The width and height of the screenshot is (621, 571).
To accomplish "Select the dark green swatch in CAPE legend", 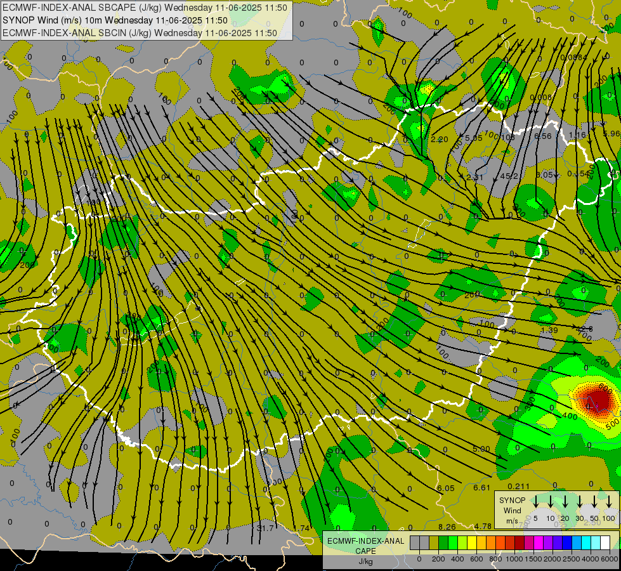I will tap(443, 542).
